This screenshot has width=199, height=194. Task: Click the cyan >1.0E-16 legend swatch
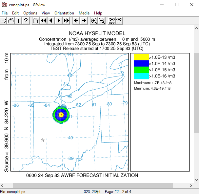141,76
